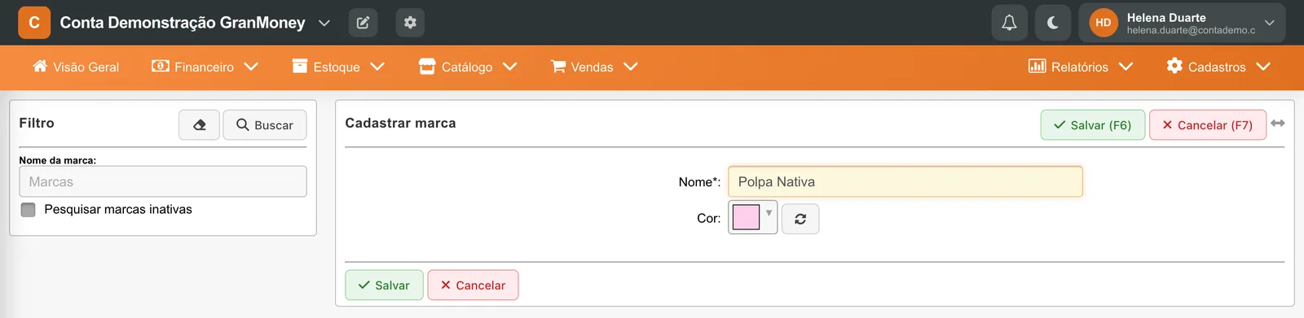
Task: Open the Financeiro menu
Action: point(205,67)
